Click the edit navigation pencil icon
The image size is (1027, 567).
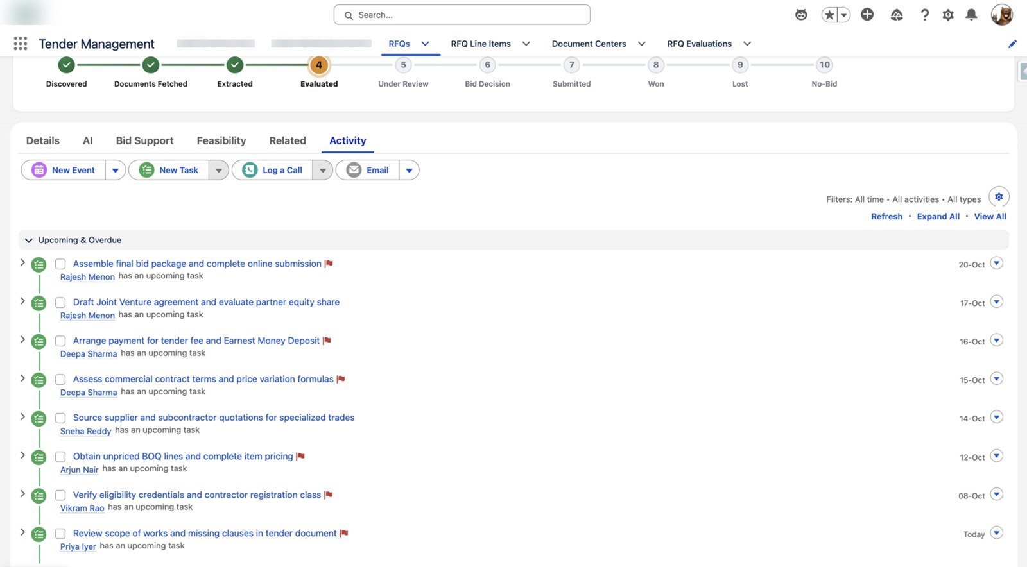[1012, 44]
